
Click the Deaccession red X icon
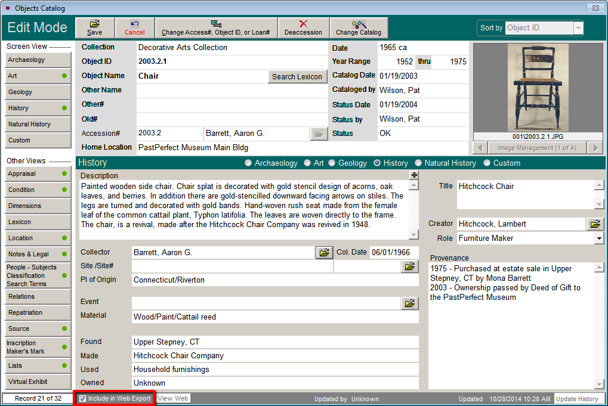coord(303,24)
